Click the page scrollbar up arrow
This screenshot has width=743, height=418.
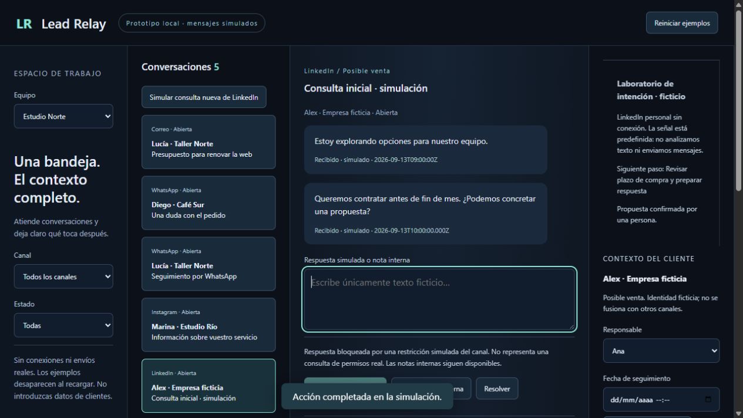(x=738, y=4)
